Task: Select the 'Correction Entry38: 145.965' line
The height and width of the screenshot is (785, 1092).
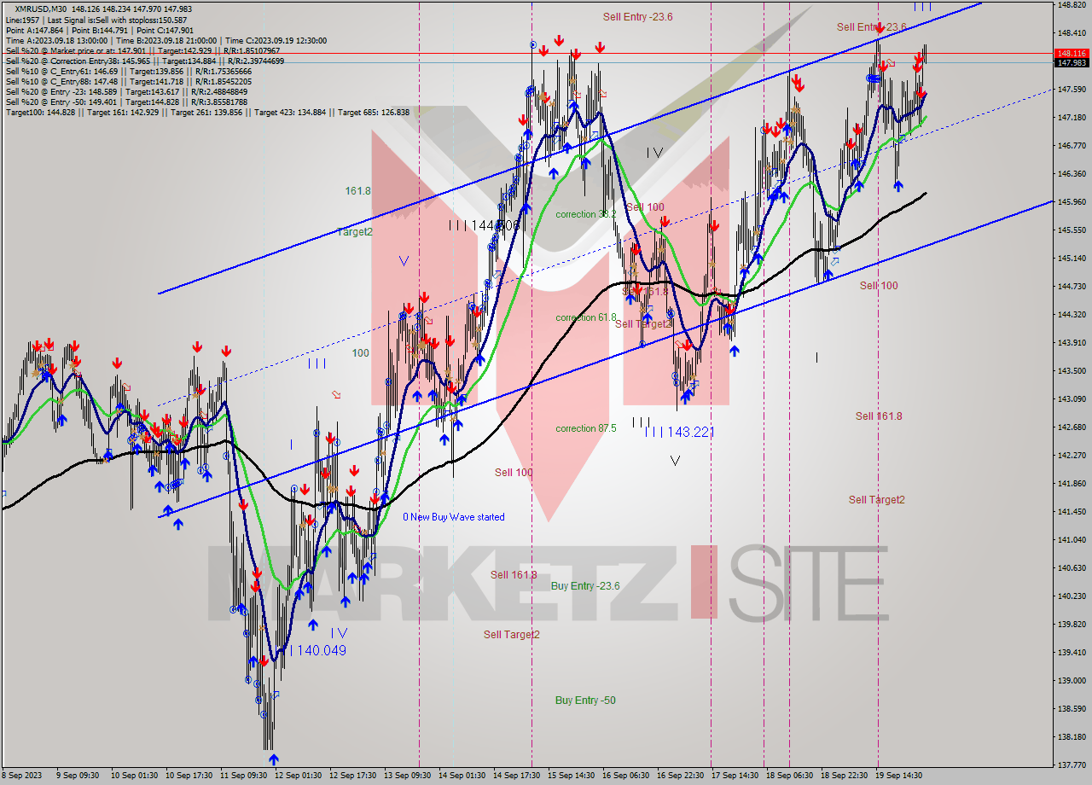Action: tap(144, 61)
